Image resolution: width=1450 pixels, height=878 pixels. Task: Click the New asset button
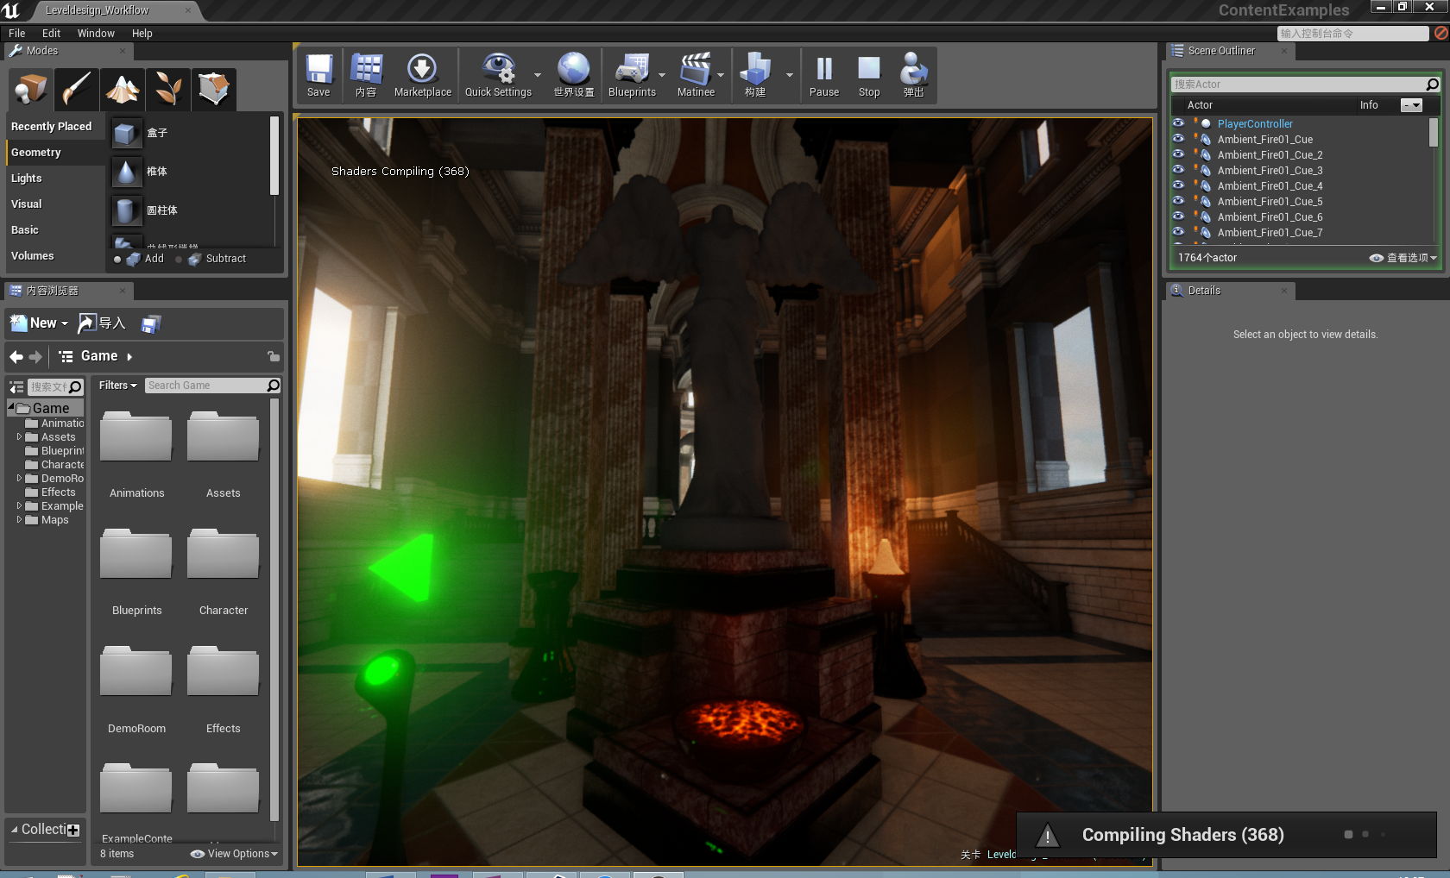pyautogui.click(x=39, y=323)
